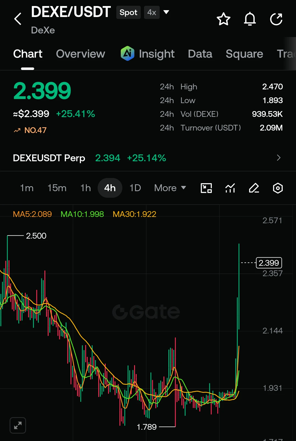
Task: Tap the +25.41% change value
Action: click(75, 114)
